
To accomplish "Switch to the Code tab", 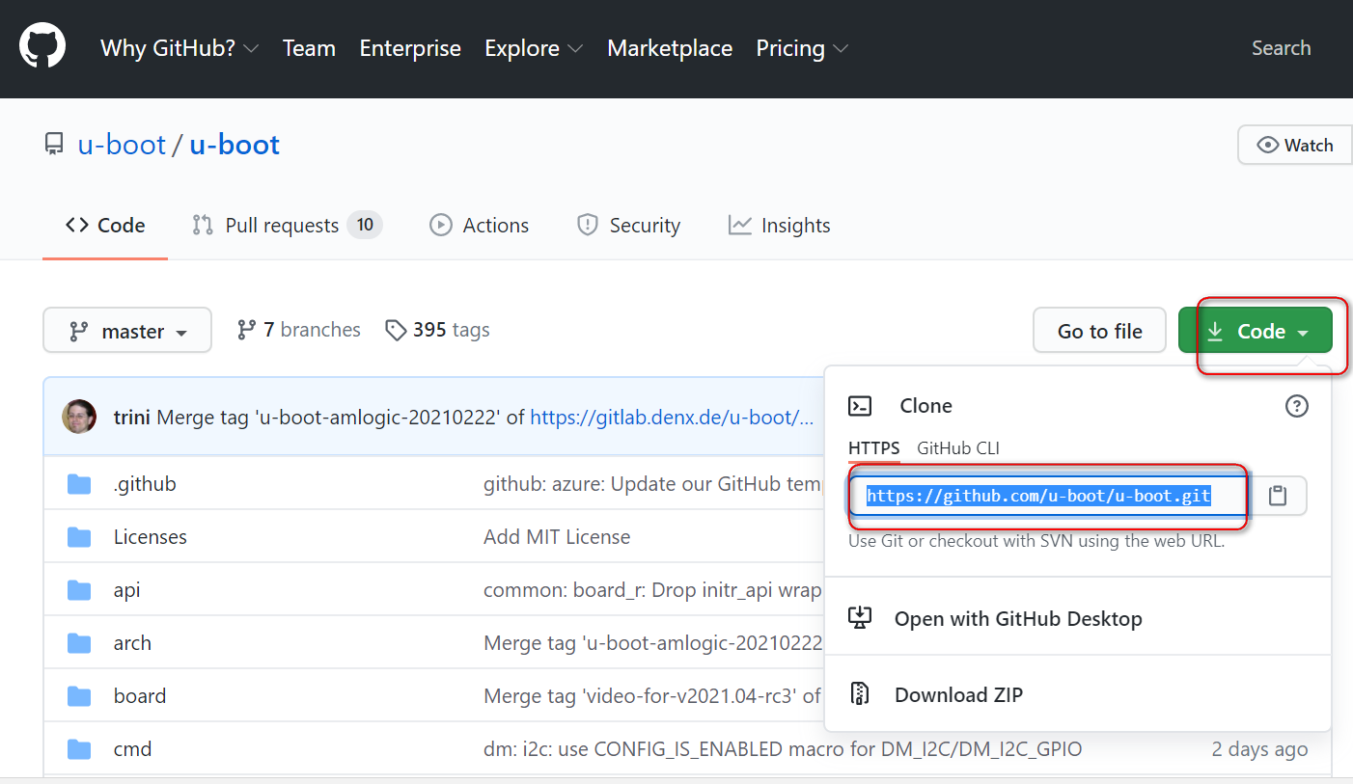I will coord(105,226).
